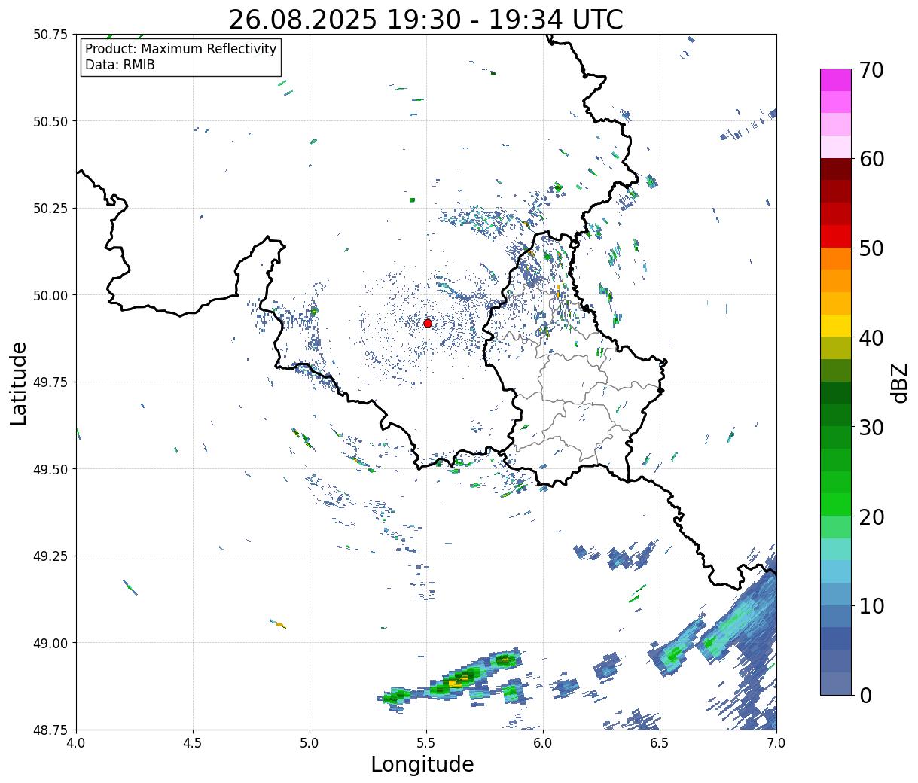
Task: Click the latitude tick label 49.25
Action: [50, 556]
